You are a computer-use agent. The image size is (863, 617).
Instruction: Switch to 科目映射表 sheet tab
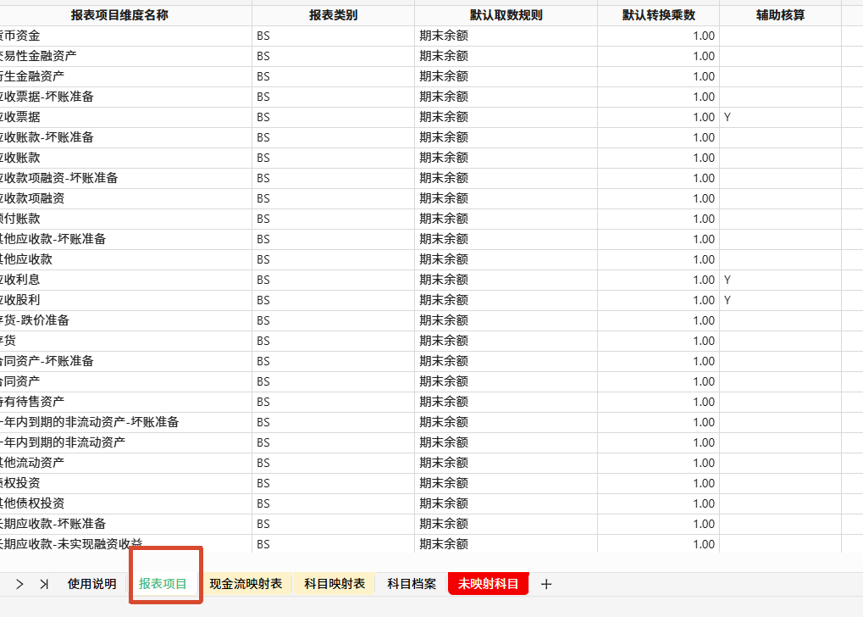[335, 584]
